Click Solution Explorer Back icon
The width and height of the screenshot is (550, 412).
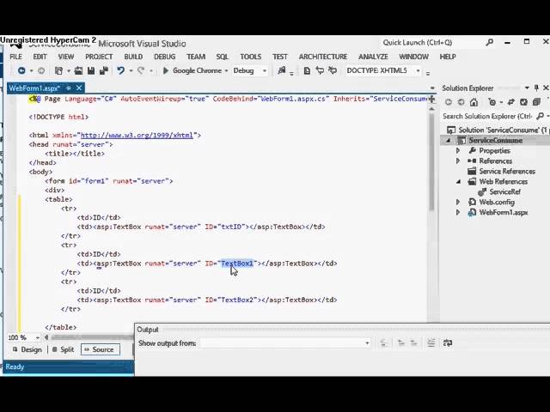click(449, 102)
